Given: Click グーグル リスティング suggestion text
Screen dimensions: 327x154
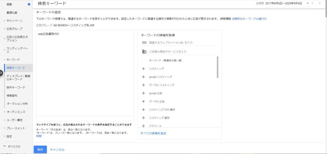Looking at the screenshot, I should click(x=162, y=85).
